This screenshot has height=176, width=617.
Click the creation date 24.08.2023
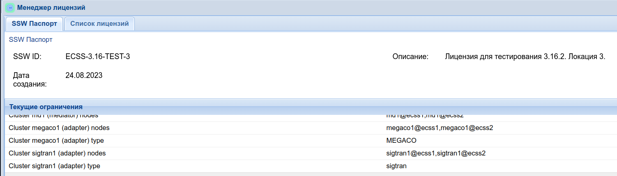84,75
